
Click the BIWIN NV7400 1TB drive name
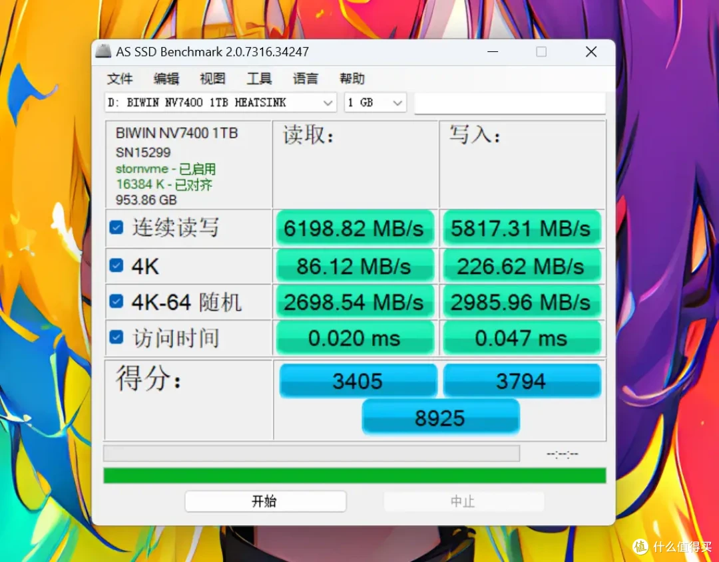[x=176, y=133]
